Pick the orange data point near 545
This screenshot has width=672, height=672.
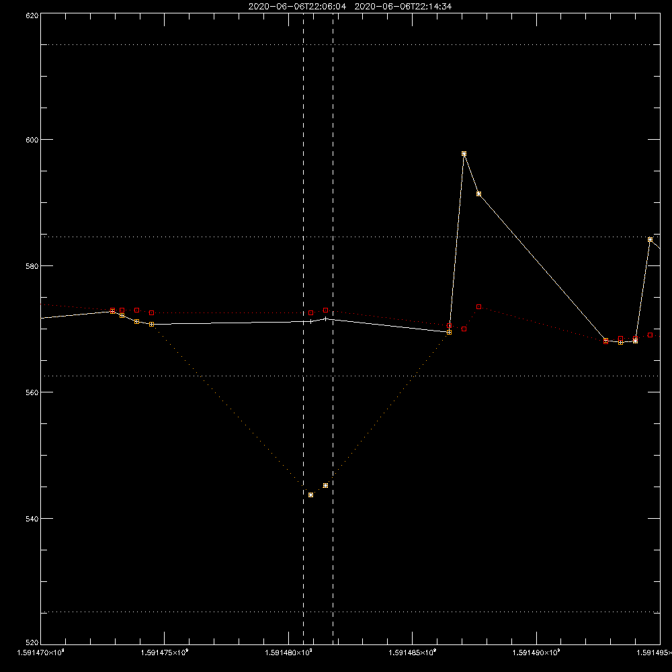[x=325, y=486]
